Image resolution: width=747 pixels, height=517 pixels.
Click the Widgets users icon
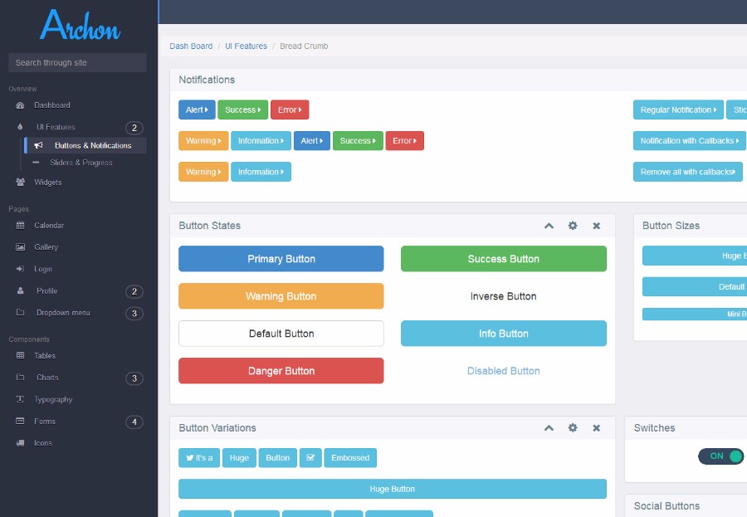pos(20,182)
